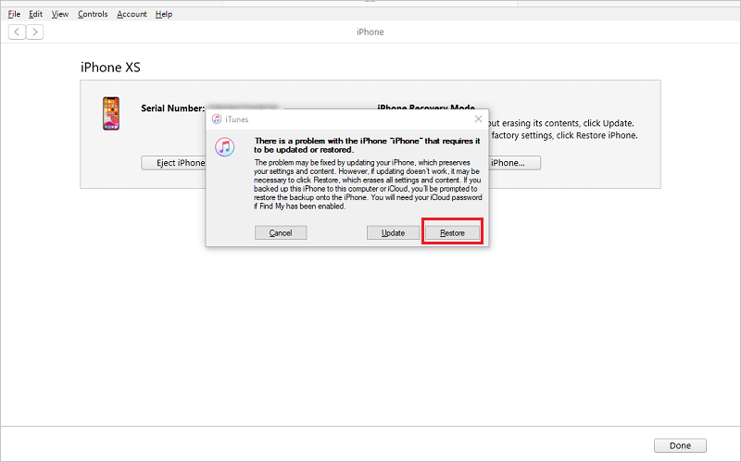Click the forward navigation arrow
This screenshot has height=462, width=741.
[35, 32]
